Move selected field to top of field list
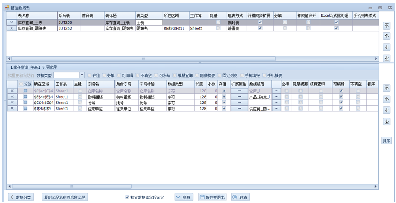 click(386, 88)
